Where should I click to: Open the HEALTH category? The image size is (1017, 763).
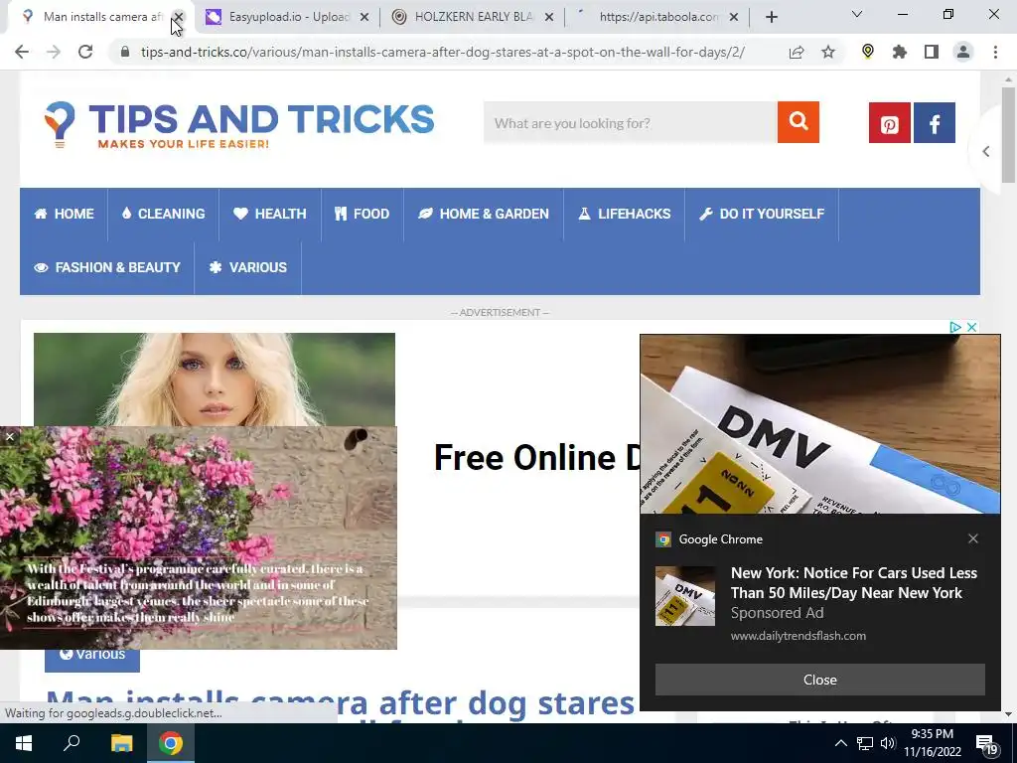coord(270,214)
